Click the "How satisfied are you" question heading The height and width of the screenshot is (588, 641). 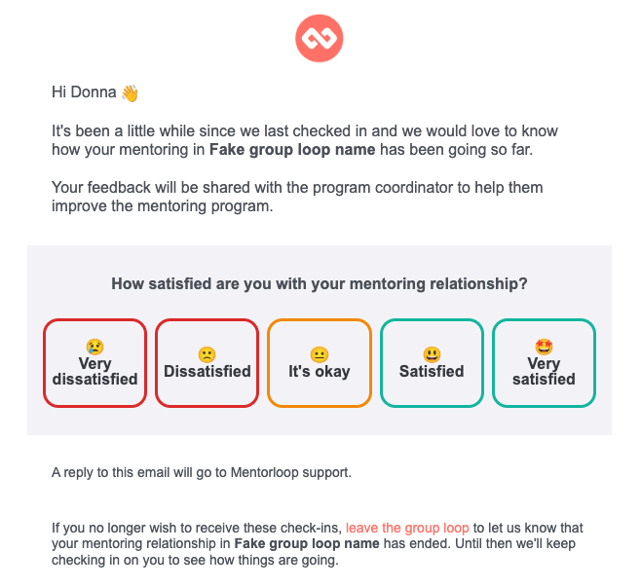pyautogui.click(x=320, y=284)
